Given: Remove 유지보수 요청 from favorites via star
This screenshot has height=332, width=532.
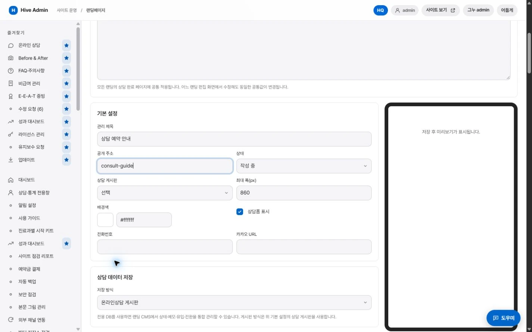Looking at the screenshot, I should [66, 147].
